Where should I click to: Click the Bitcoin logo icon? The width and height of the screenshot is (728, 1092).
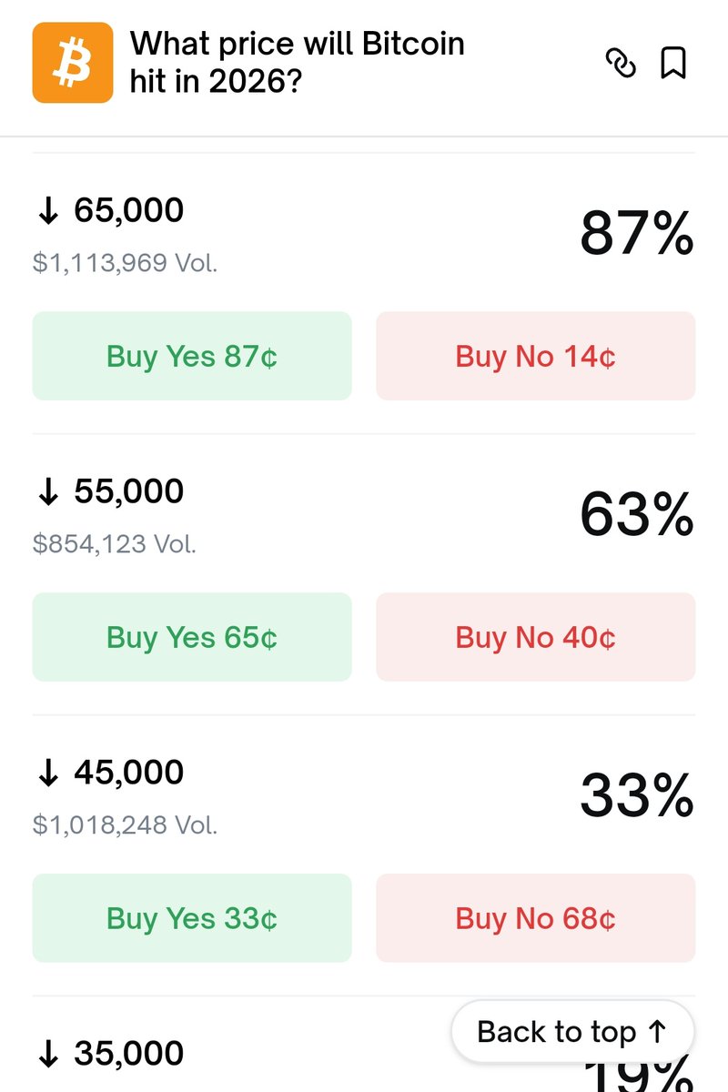coord(73,63)
